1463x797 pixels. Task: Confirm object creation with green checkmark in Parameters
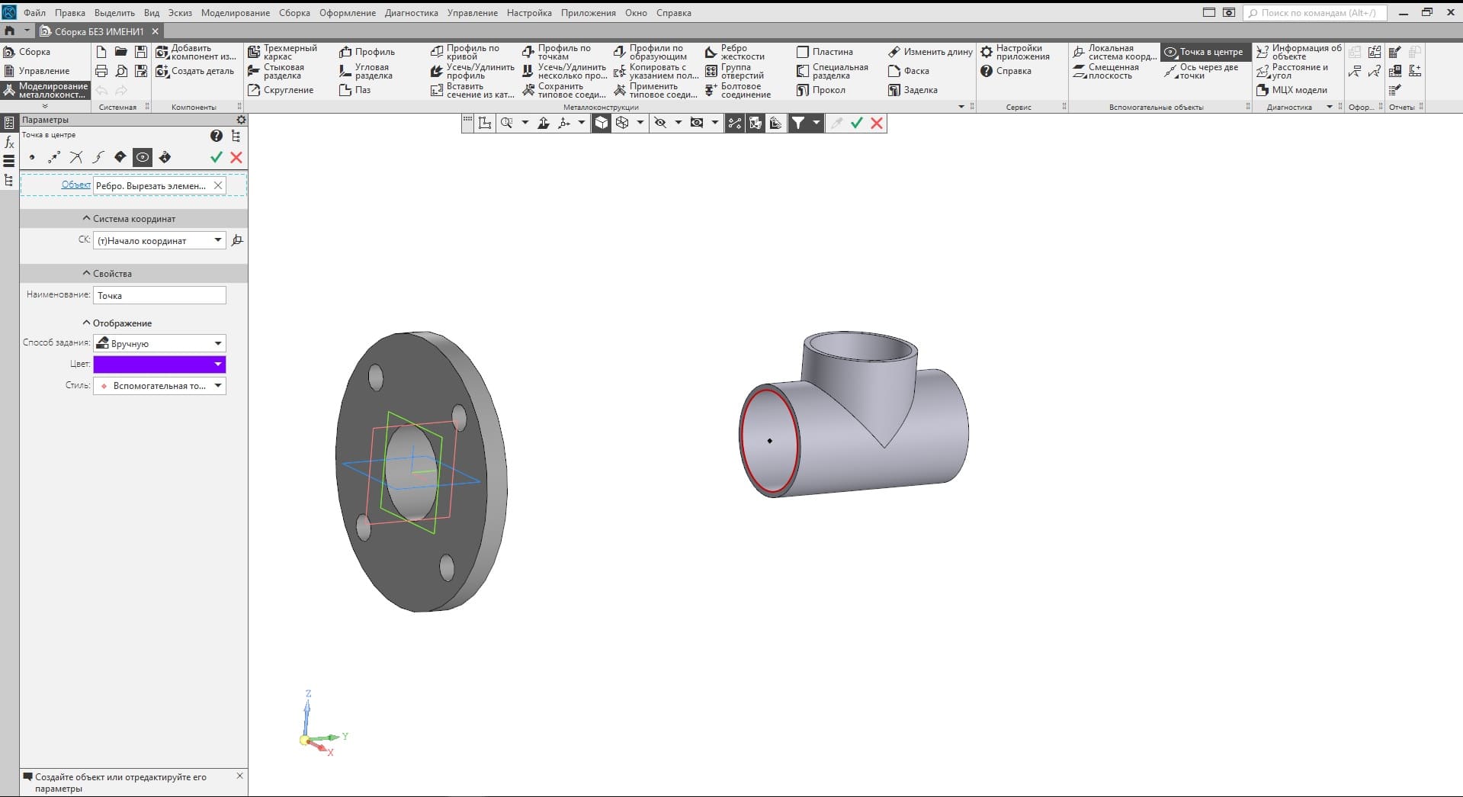pos(217,157)
